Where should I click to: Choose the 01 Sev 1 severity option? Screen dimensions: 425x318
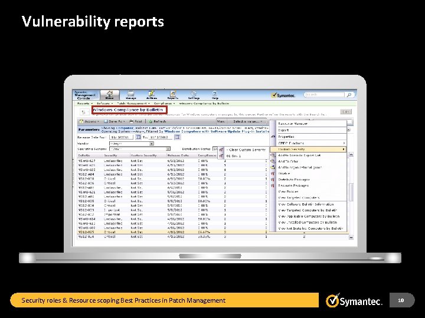[233, 156]
